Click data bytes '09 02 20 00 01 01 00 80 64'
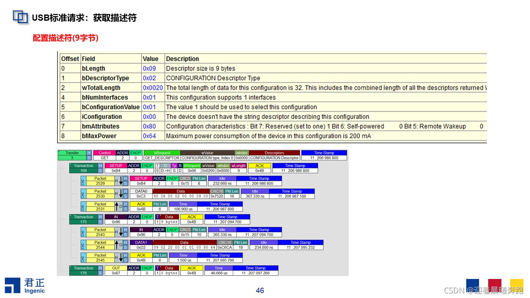The height and width of the screenshot is (298, 530). point(185,248)
